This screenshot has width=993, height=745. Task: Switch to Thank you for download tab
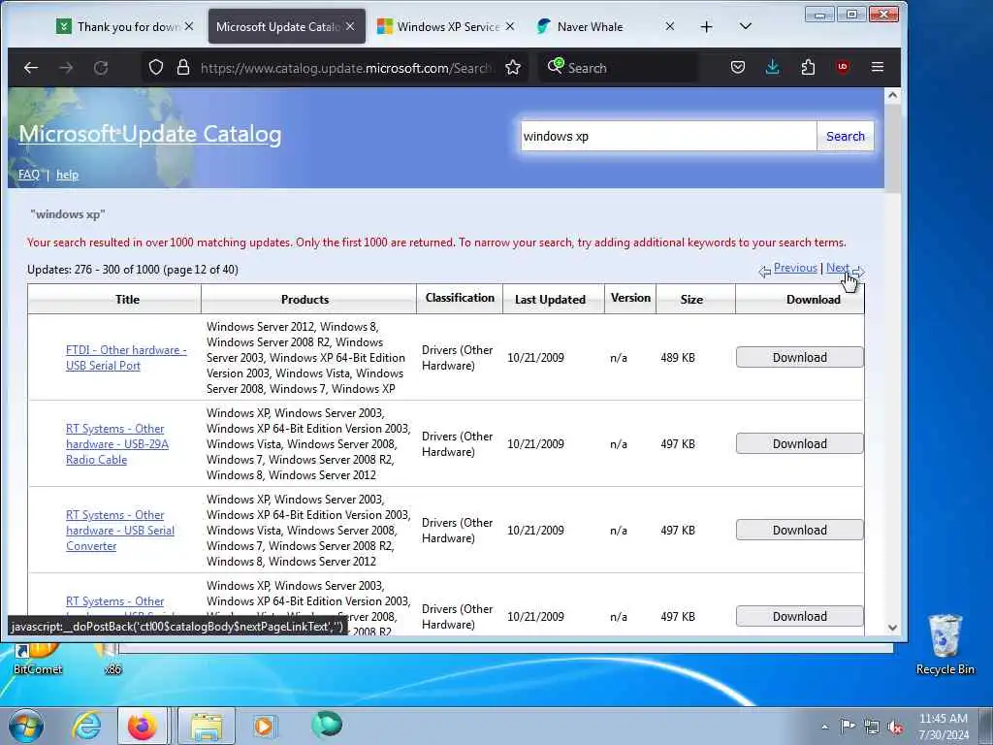point(124,26)
